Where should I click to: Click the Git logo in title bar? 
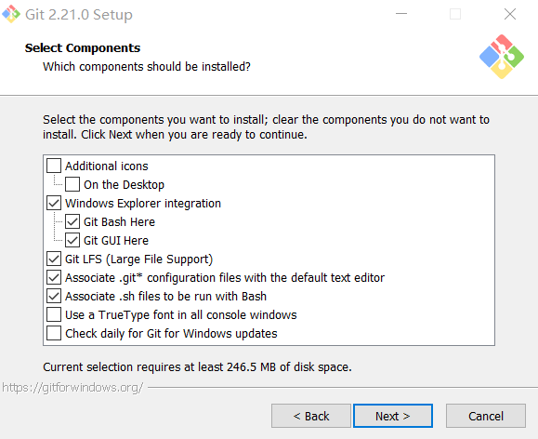11,14
